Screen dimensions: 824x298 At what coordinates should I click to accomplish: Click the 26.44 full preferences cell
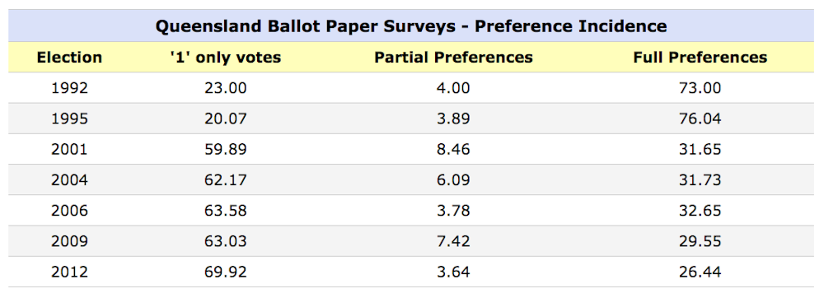(x=700, y=272)
